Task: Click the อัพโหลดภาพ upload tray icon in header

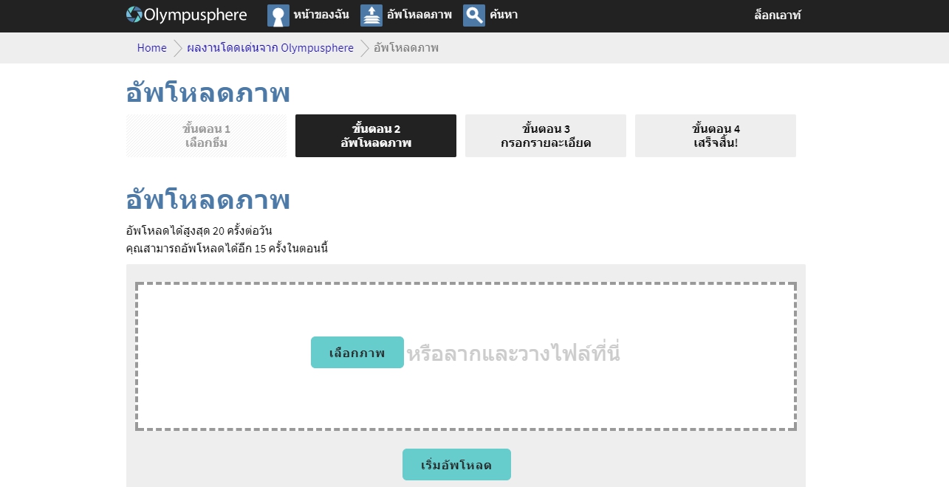Action: coord(371,15)
